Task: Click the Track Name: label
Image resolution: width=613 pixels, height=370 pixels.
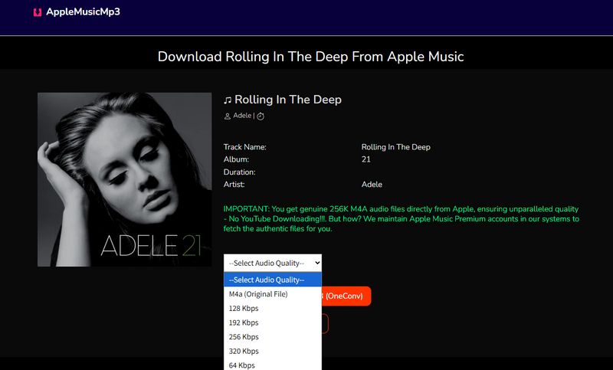Action: pos(244,147)
